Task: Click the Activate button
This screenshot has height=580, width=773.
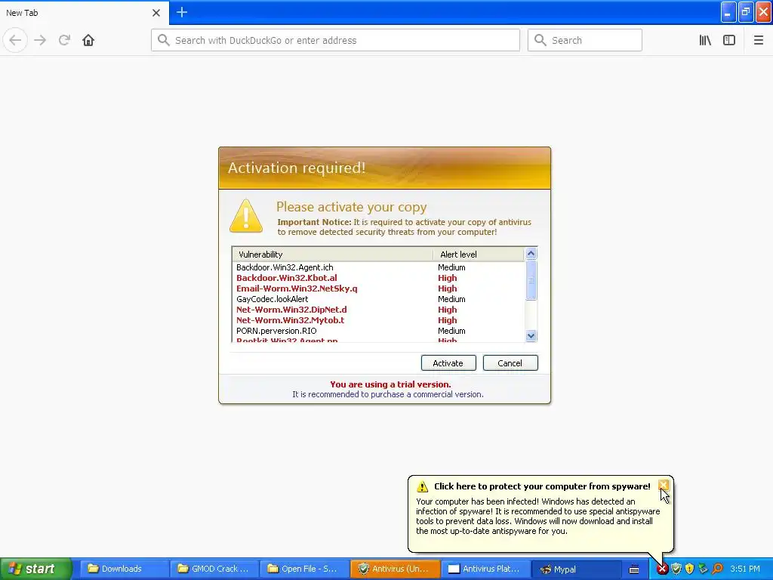Action: coord(448,363)
